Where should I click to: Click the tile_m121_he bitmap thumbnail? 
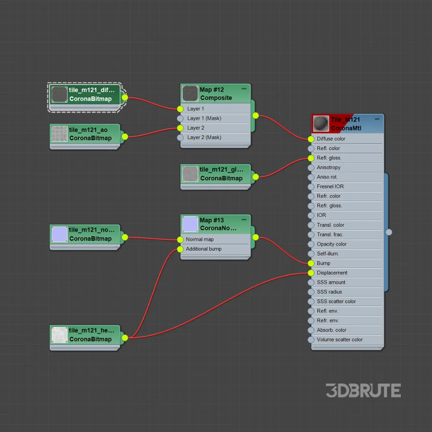click(60, 335)
